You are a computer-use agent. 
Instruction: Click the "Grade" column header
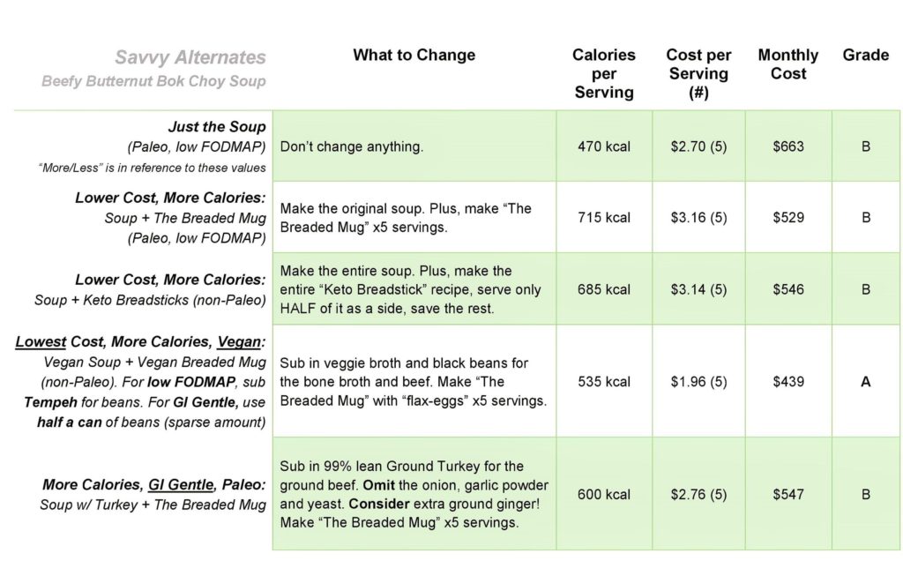865,56
